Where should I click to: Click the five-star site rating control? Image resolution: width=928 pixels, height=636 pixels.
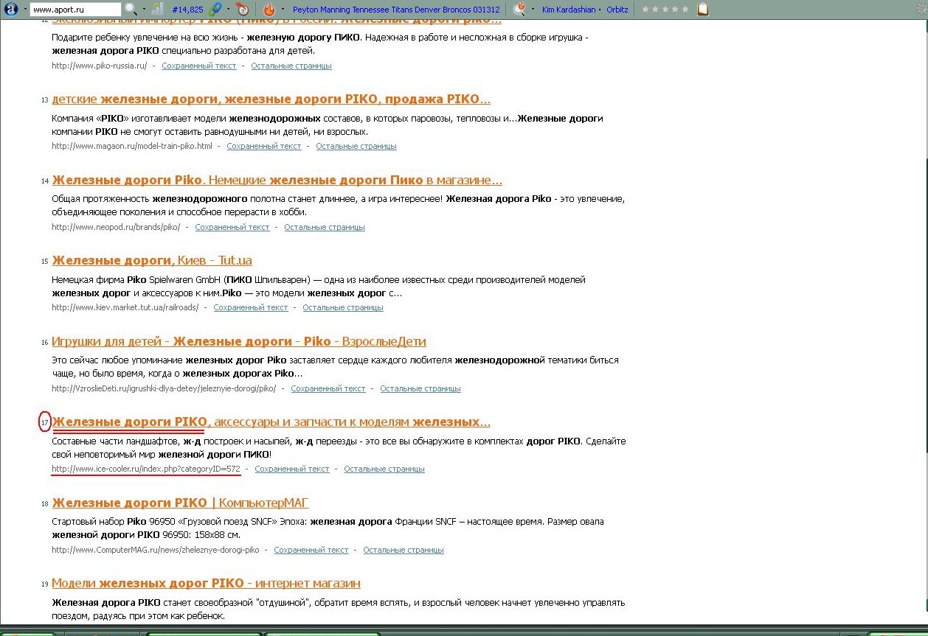665,10
